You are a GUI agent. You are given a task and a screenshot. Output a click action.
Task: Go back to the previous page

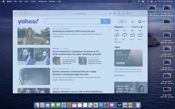pyautogui.click(x=31, y=13)
